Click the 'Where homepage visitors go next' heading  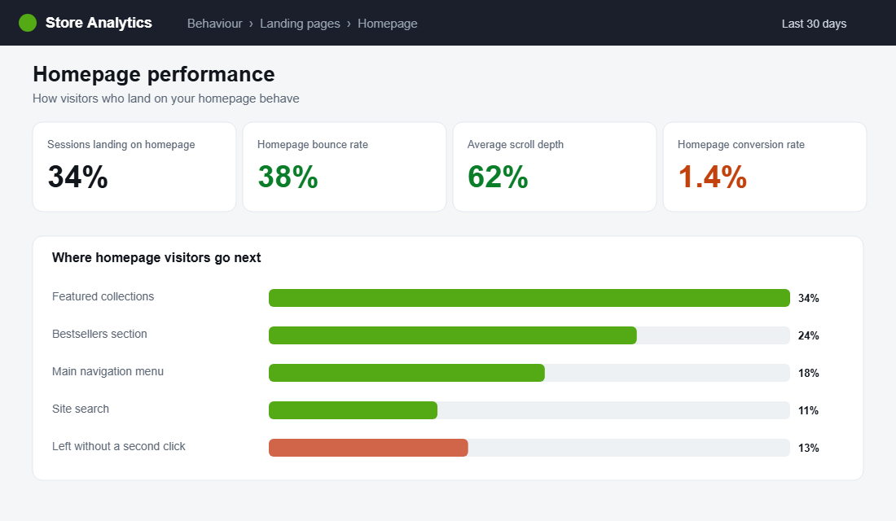(156, 257)
